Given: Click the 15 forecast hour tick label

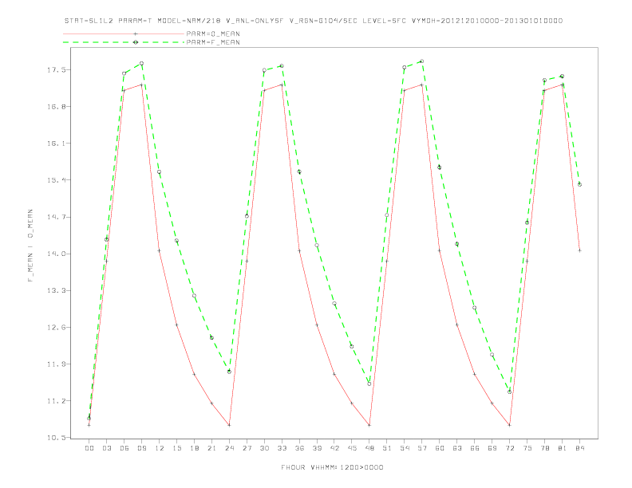Looking at the screenshot, I should (x=176, y=448).
